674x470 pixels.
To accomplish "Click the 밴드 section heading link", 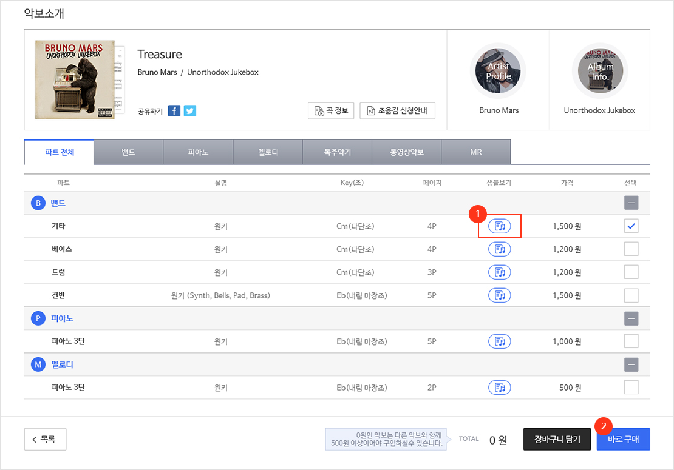I will click(x=58, y=203).
